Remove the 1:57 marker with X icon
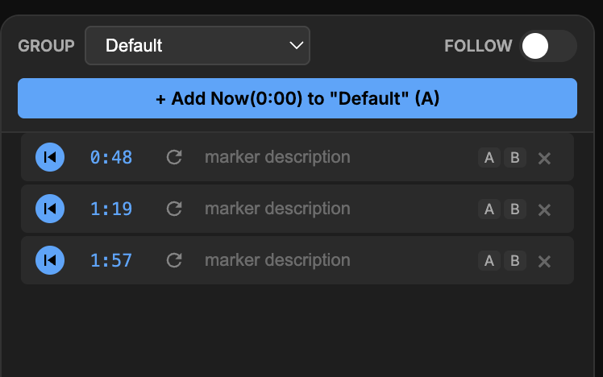 544,261
